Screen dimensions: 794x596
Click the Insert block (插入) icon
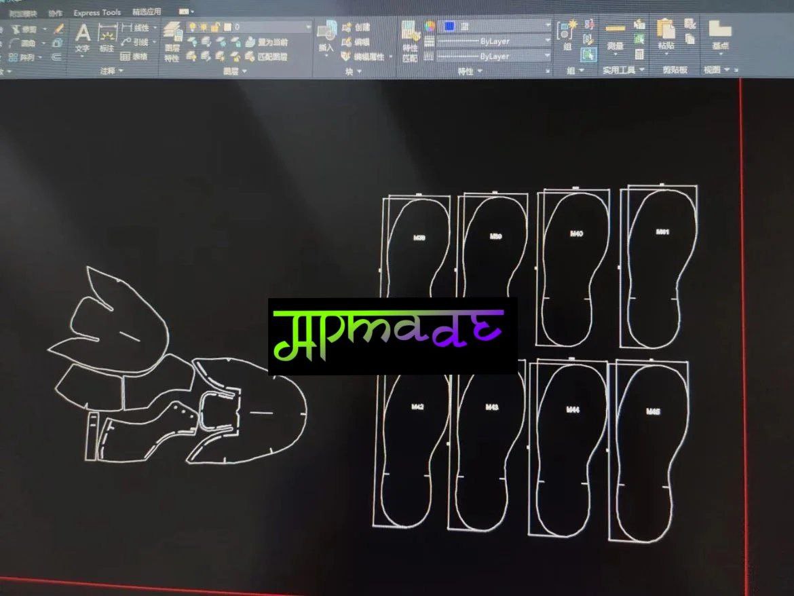[x=326, y=37]
